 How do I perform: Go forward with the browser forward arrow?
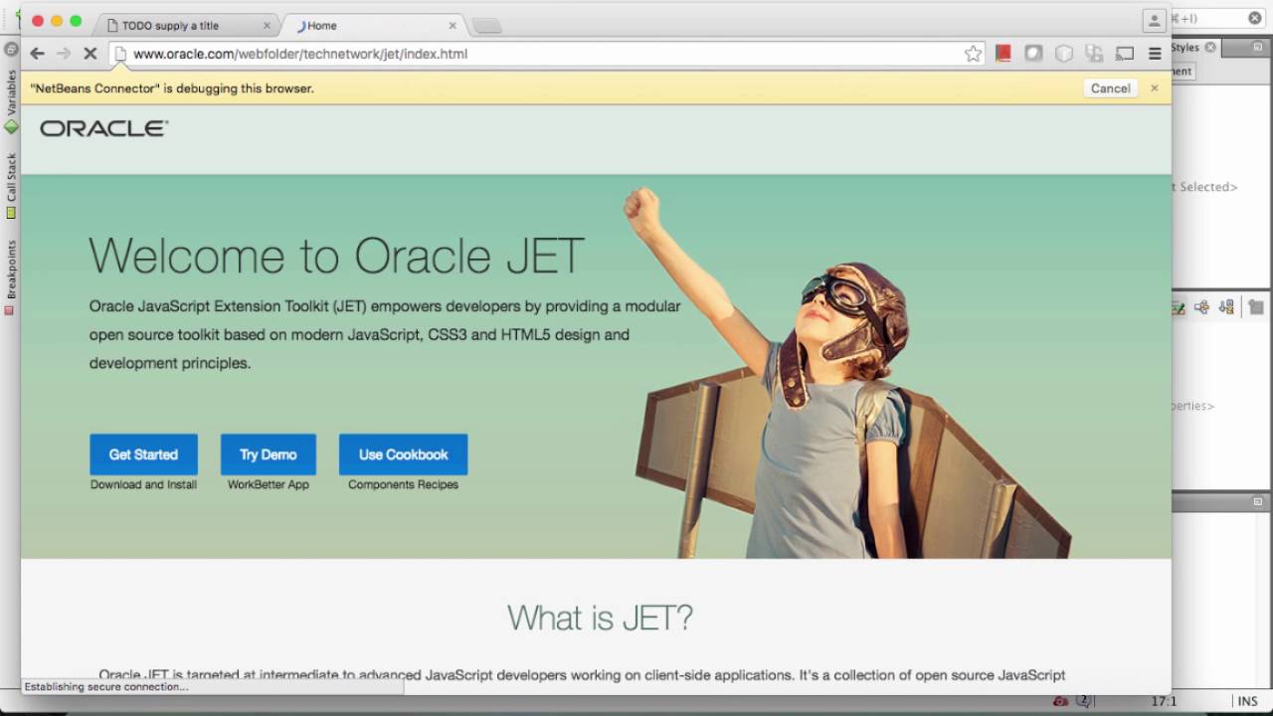[64, 54]
